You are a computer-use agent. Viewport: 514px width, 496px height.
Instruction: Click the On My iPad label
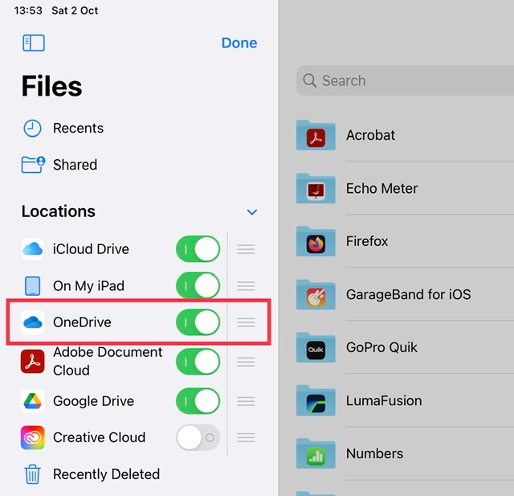coord(89,285)
